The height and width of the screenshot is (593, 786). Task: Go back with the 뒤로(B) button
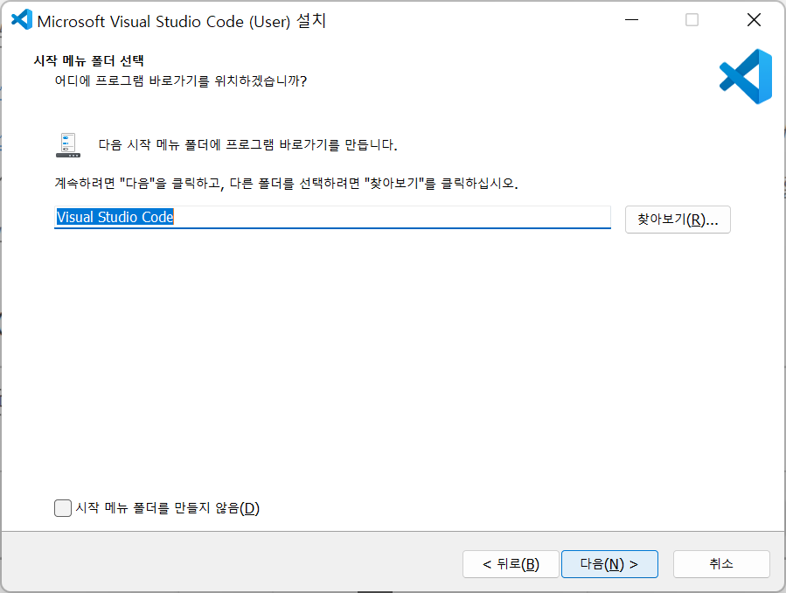(x=511, y=564)
